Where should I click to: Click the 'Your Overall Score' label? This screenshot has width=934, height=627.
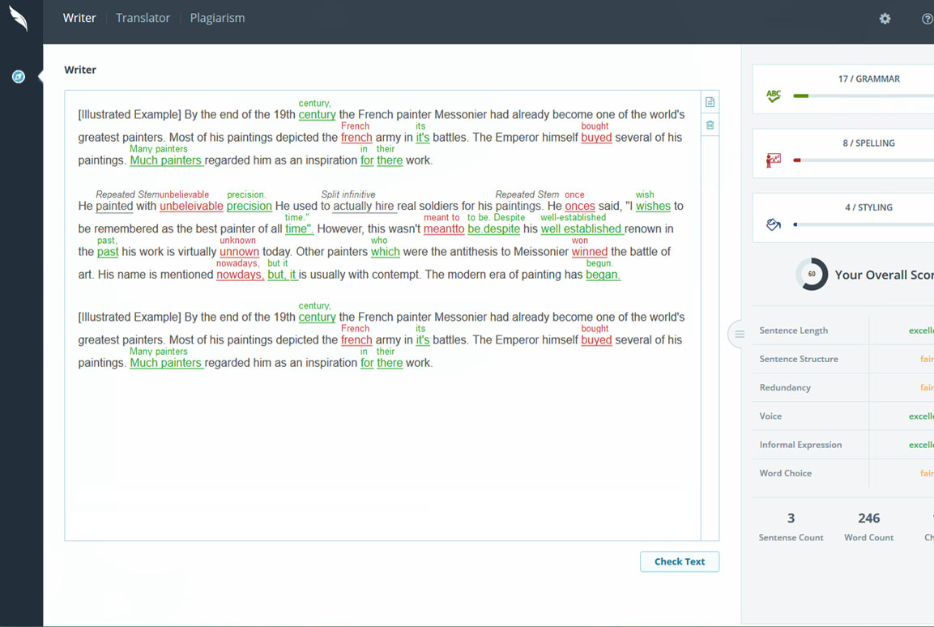coord(884,275)
